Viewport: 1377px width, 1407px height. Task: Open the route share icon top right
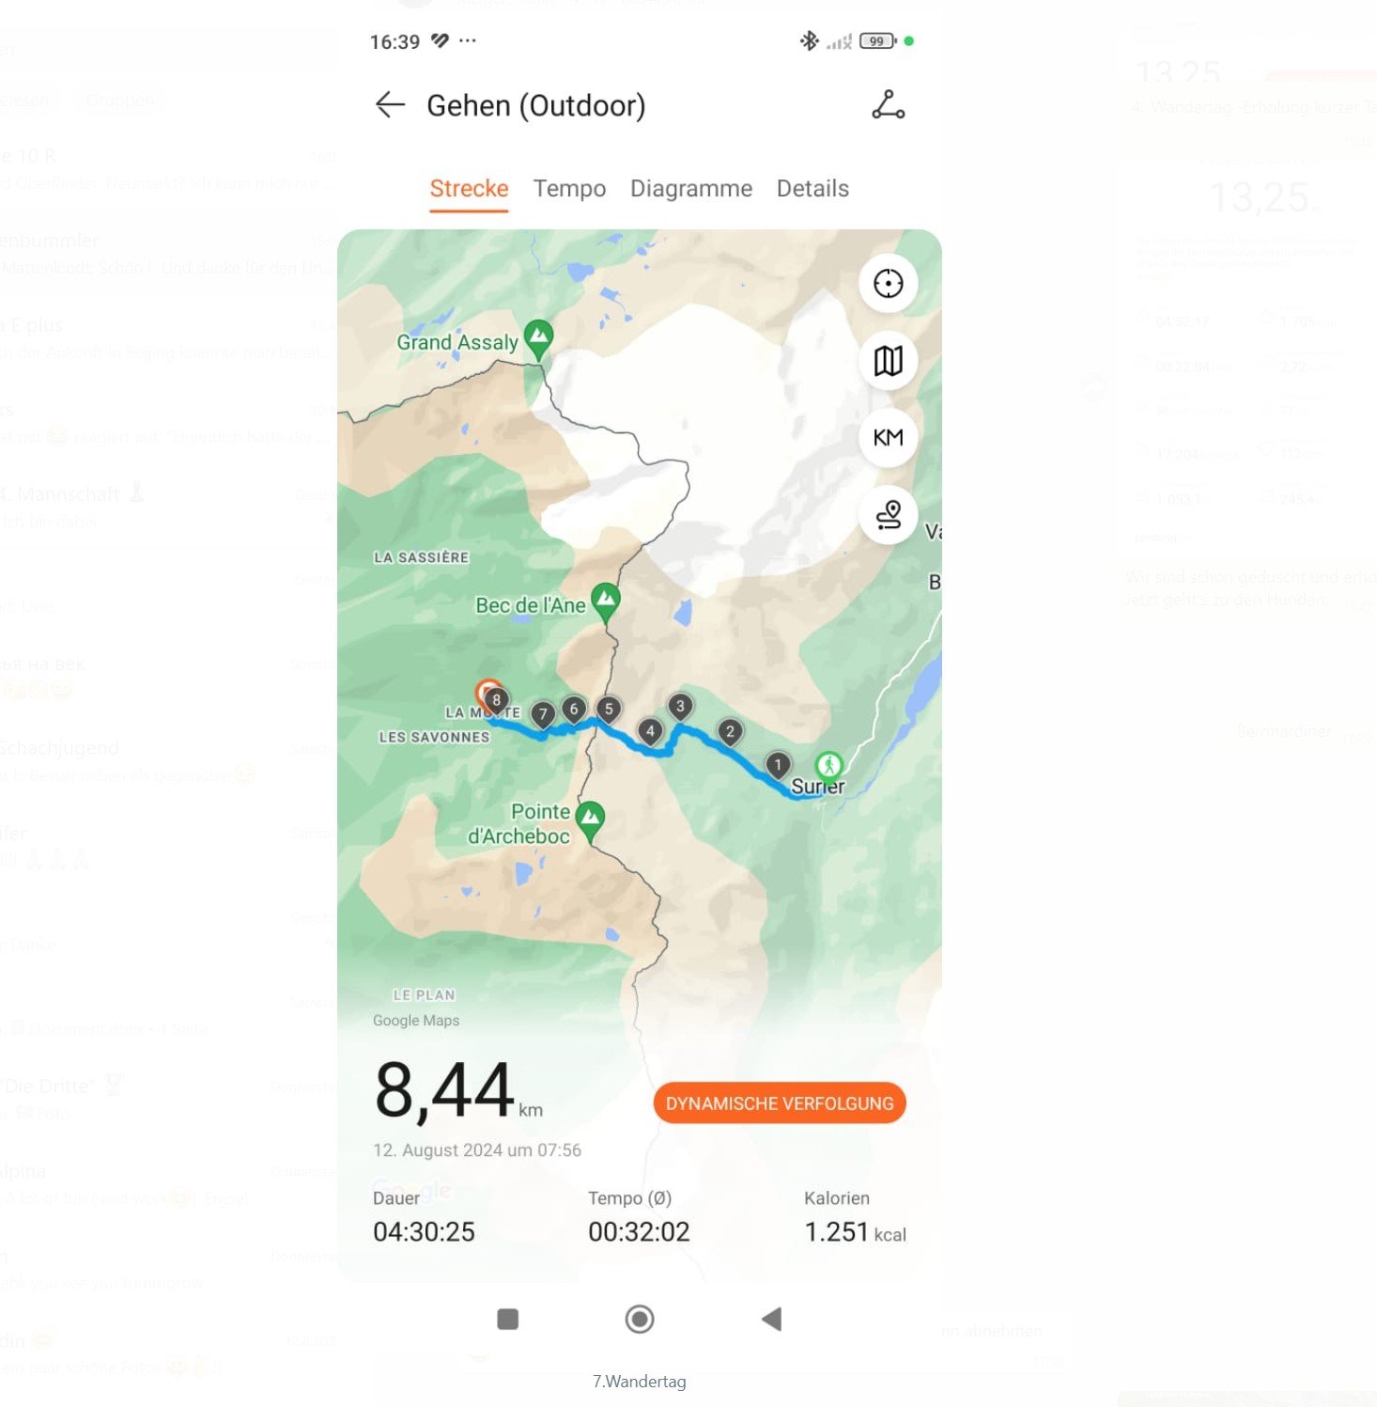888,105
